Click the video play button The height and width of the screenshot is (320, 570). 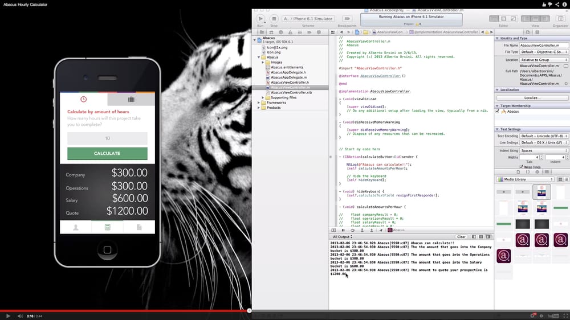click(8, 316)
